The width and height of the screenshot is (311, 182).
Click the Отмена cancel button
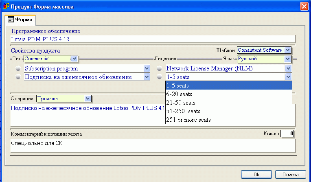tap(291, 174)
